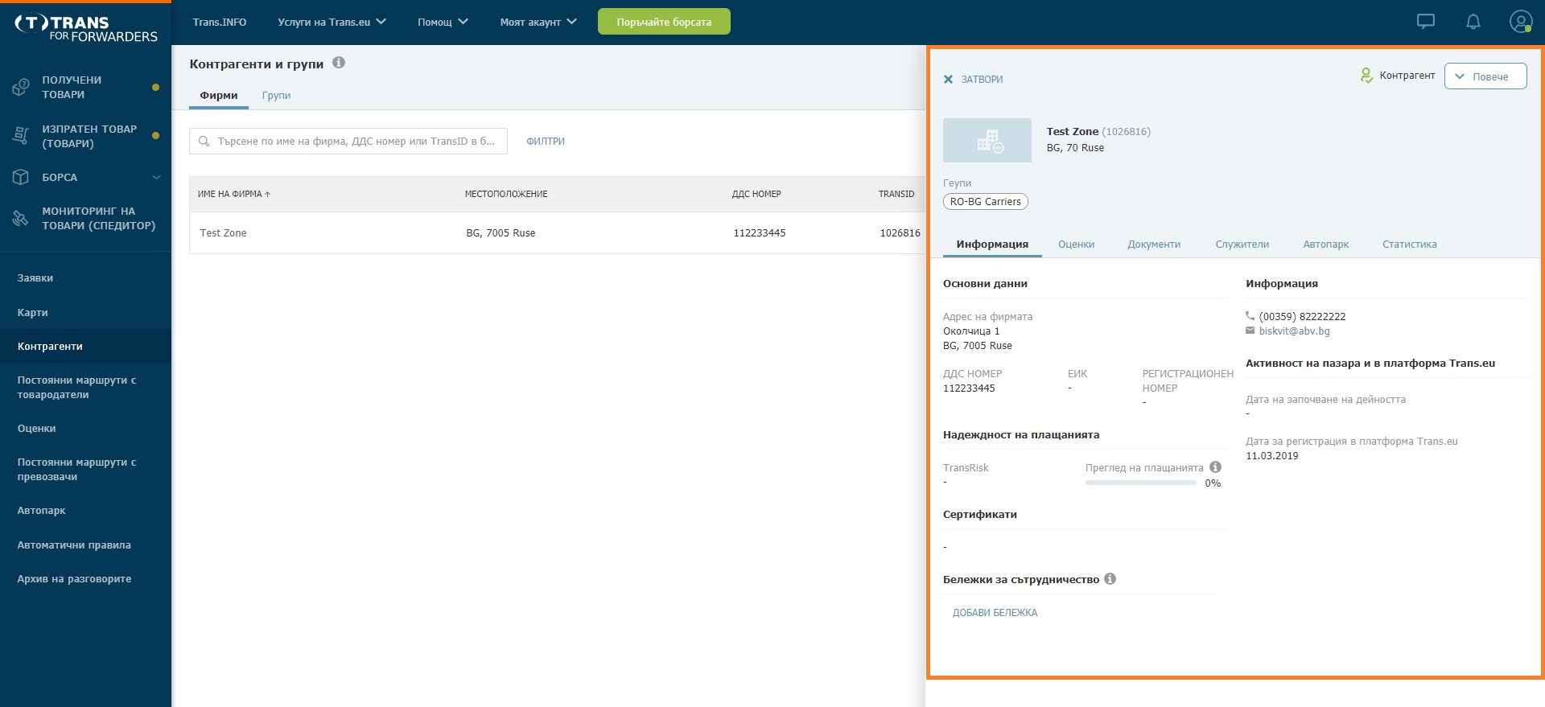Click phone number (00359) 82222222
The height and width of the screenshot is (707, 1545).
[x=1302, y=316]
